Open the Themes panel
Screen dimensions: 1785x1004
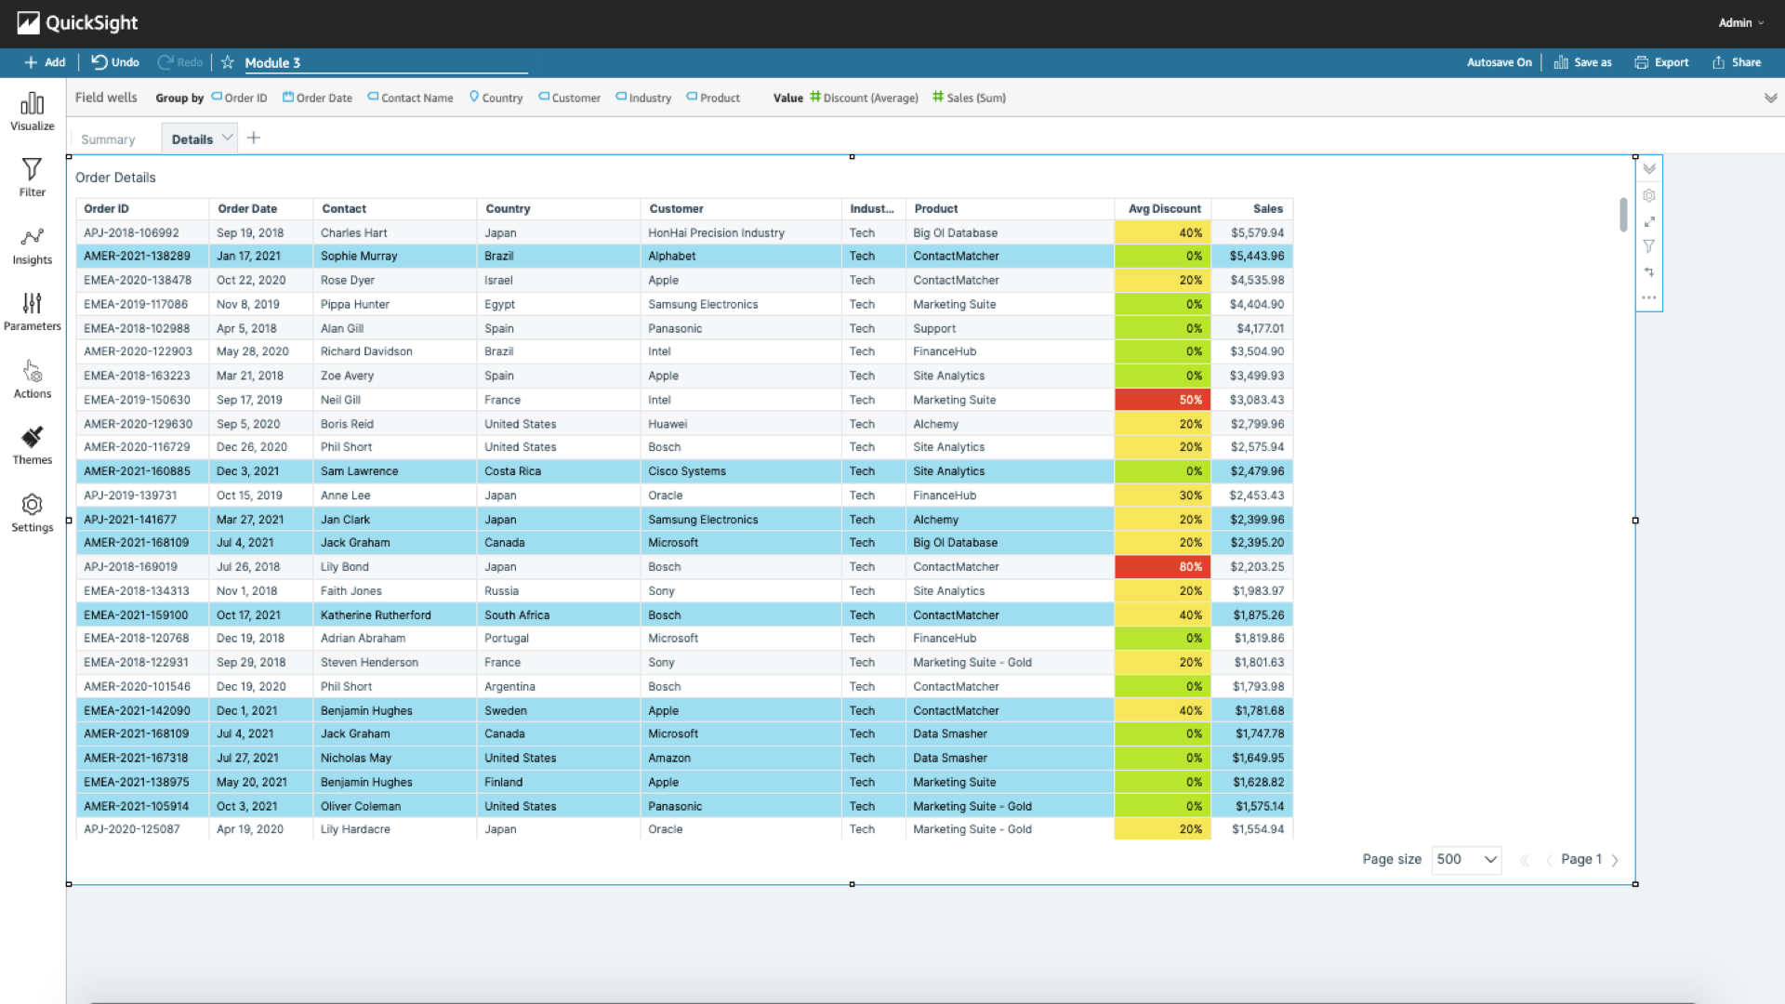pos(33,446)
